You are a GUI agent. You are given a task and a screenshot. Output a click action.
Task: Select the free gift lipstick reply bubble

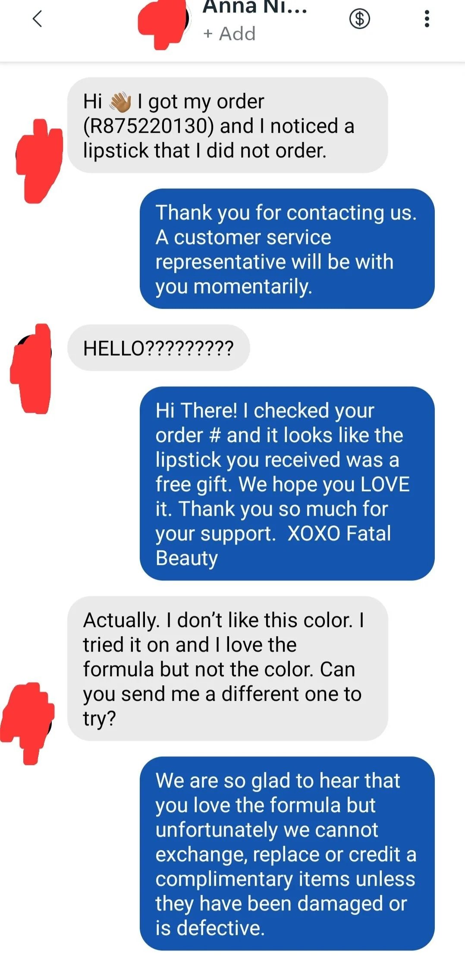[x=287, y=483]
